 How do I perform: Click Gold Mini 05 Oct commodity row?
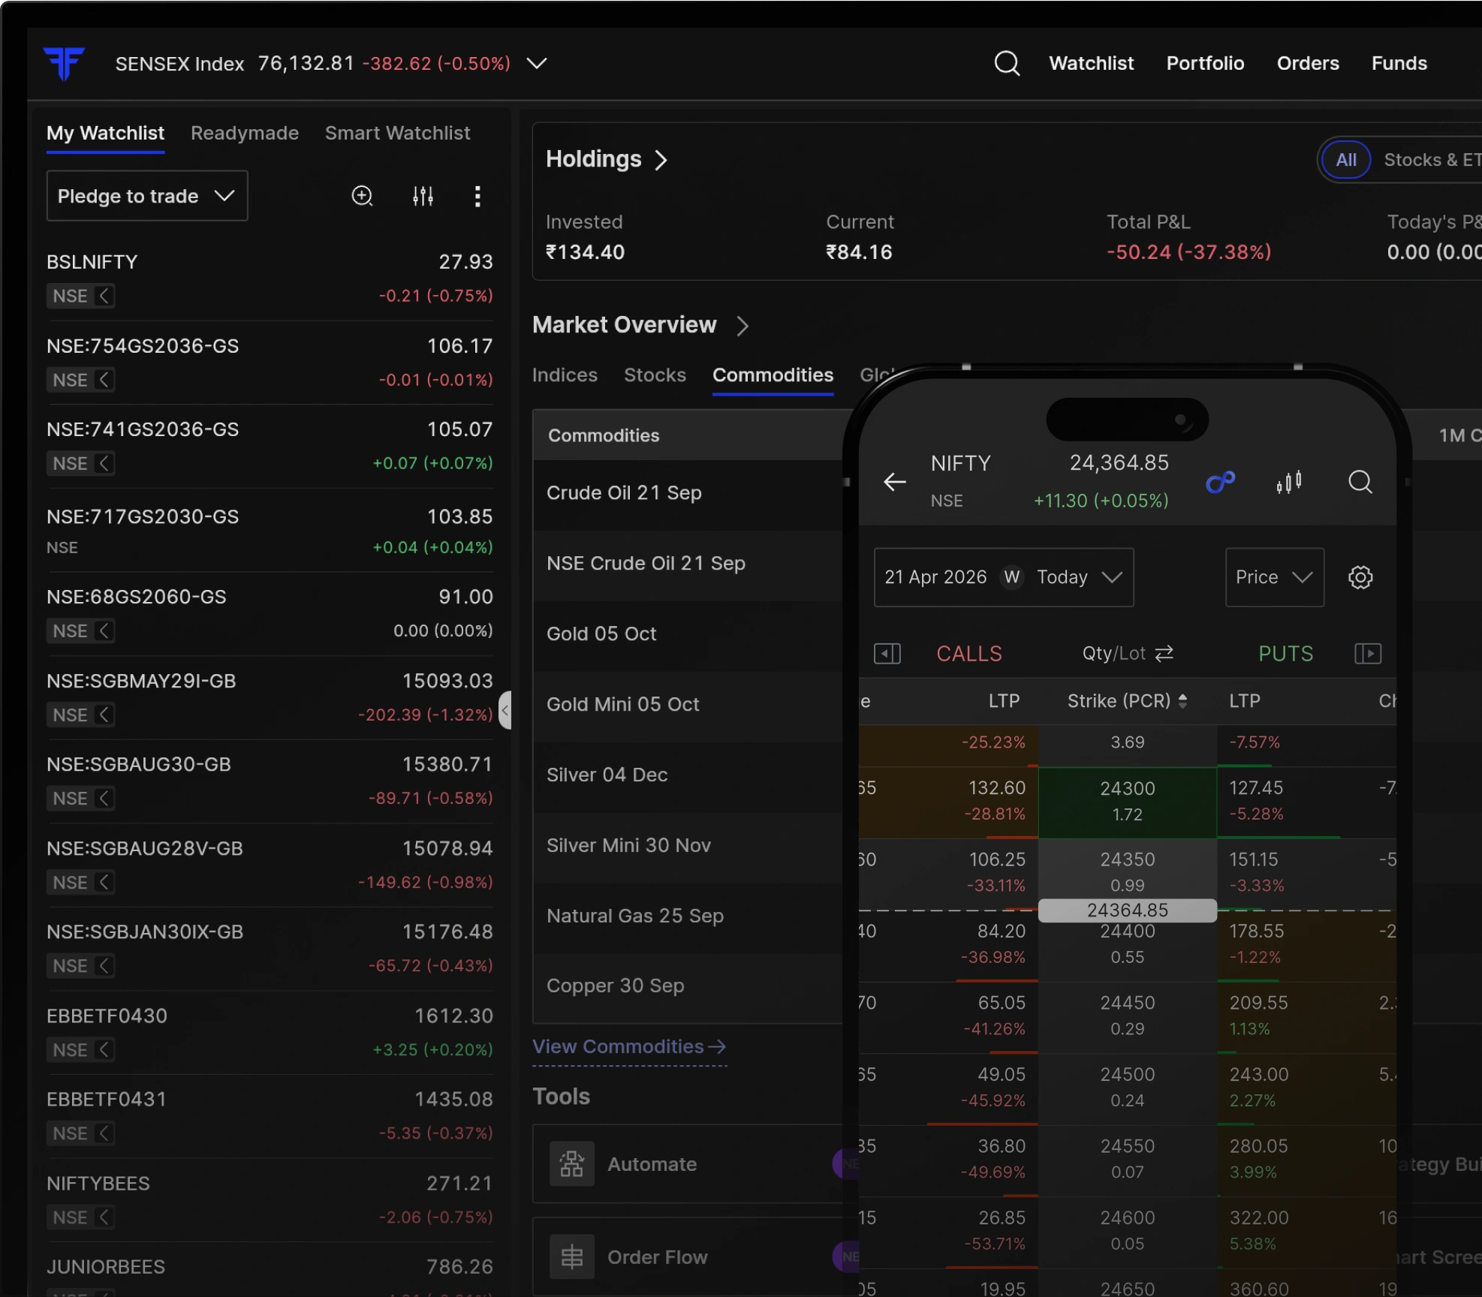point(688,705)
